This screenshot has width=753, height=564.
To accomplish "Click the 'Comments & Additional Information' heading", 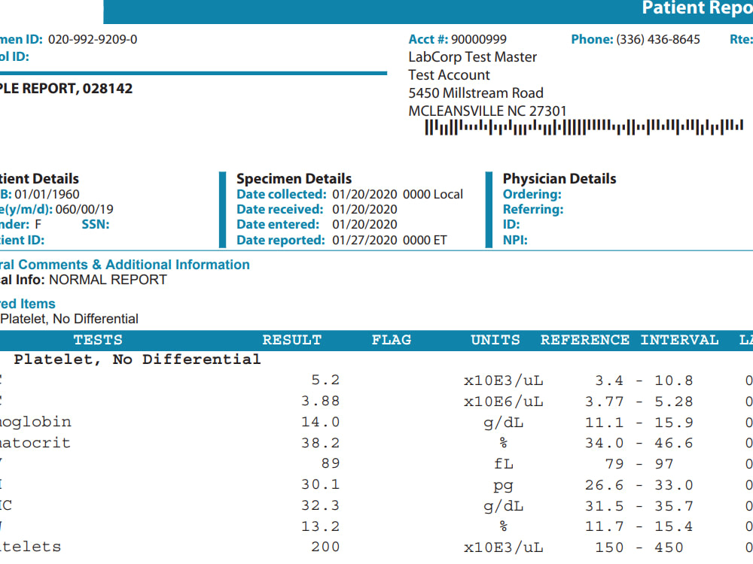I will point(134,265).
